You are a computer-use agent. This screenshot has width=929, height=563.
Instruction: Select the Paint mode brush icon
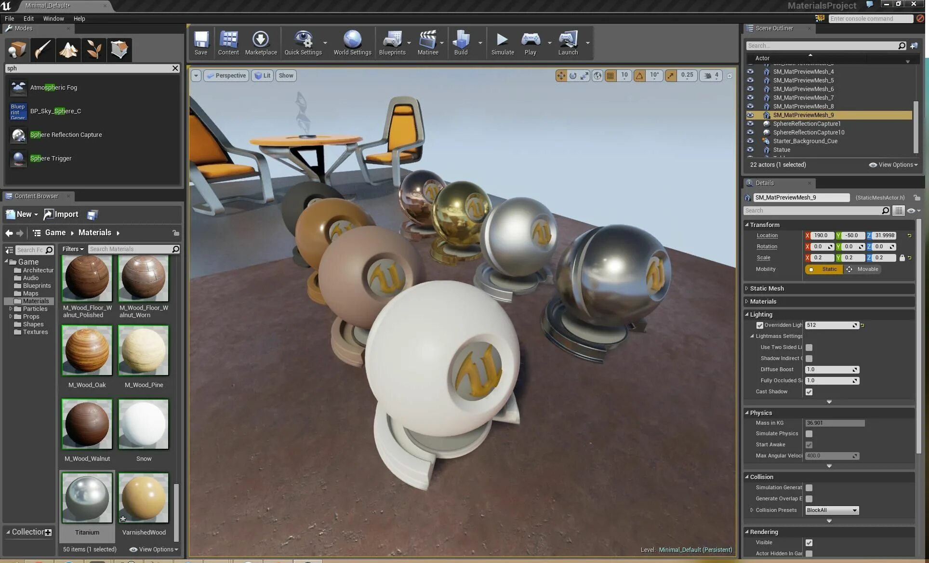[42, 50]
